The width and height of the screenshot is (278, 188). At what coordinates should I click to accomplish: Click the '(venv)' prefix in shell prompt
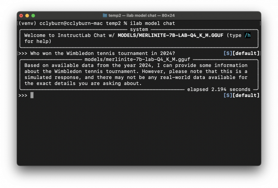(x=27, y=23)
